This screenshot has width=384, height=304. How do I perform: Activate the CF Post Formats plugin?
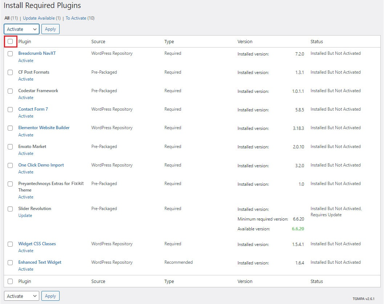26,79
